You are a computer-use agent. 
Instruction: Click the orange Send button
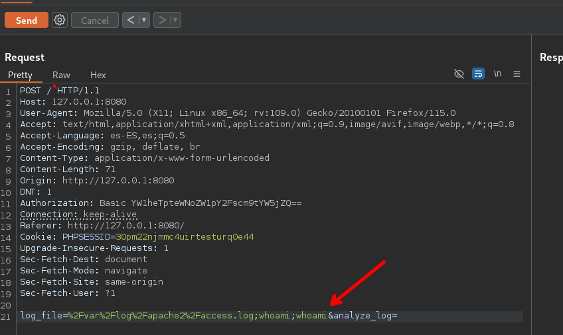pos(26,20)
